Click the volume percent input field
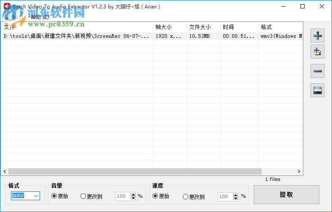This screenshot has height=212, width=332. click(123, 196)
